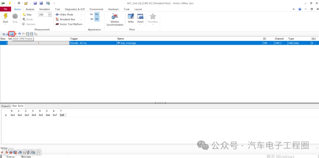Open the Hardware ribbon tab
Image resolution: width=319 pixels, height=158 pixels.
[113, 9]
